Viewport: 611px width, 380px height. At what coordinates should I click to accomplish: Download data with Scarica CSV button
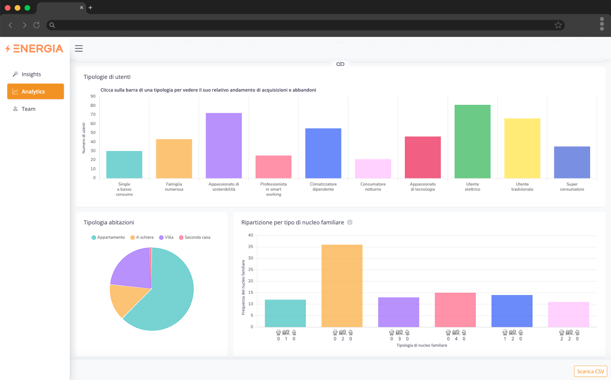point(590,371)
